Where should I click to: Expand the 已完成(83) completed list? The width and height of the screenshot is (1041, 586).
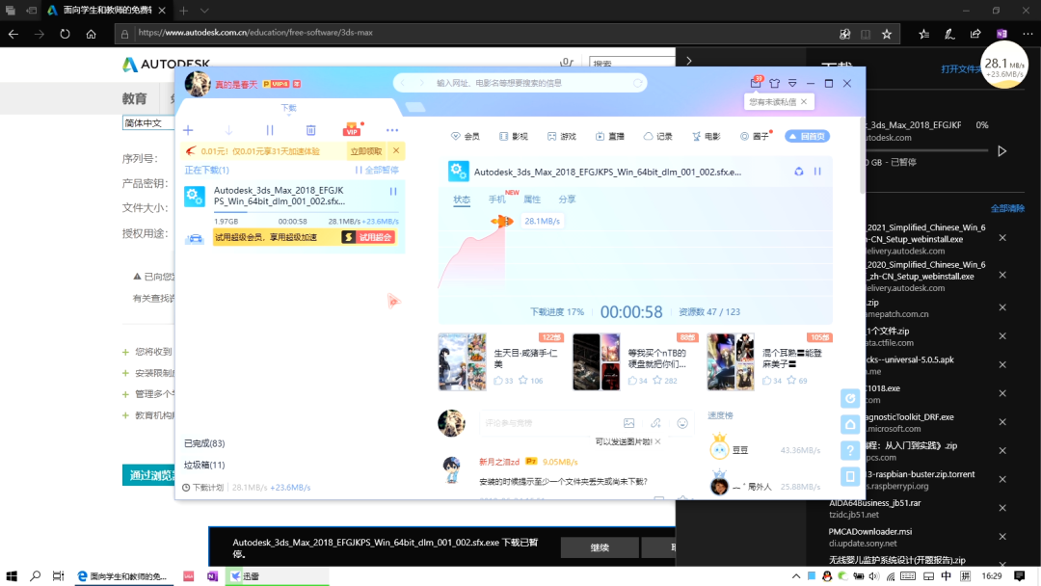204,443
